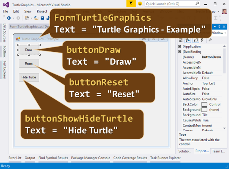Image resolution: width=229 pixels, height=169 pixels.
Task: Open Task Runner Explorer tab
Action: (165, 158)
